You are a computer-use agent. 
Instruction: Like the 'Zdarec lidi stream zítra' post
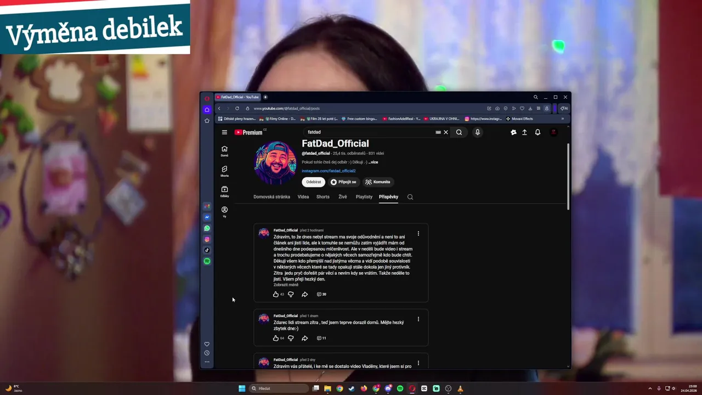pyautogui.click(x=276, y=338)
